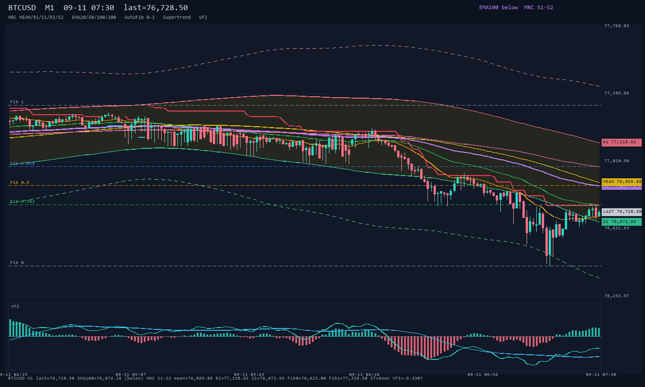Select the last=76,728.50 readout in the header
This screenshot has width=645, height=387.
[156, 8]
